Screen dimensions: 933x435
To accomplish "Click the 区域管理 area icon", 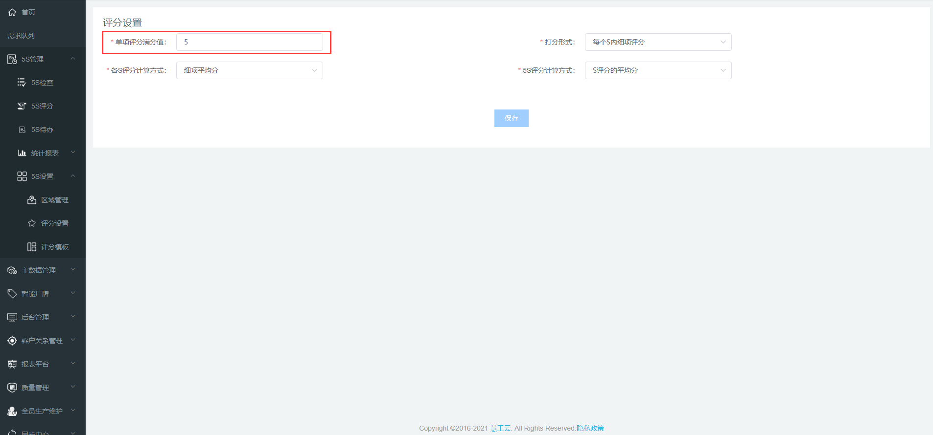I will point(32,200).
